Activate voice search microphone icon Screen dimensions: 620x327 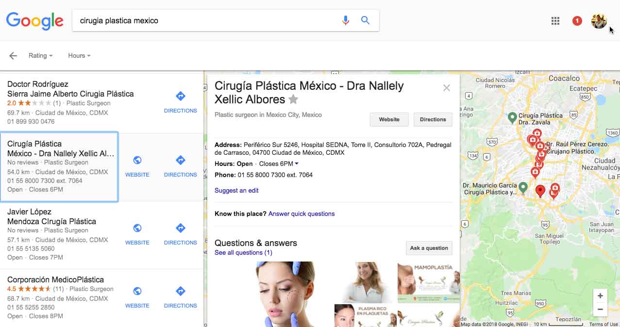[346, 20]
